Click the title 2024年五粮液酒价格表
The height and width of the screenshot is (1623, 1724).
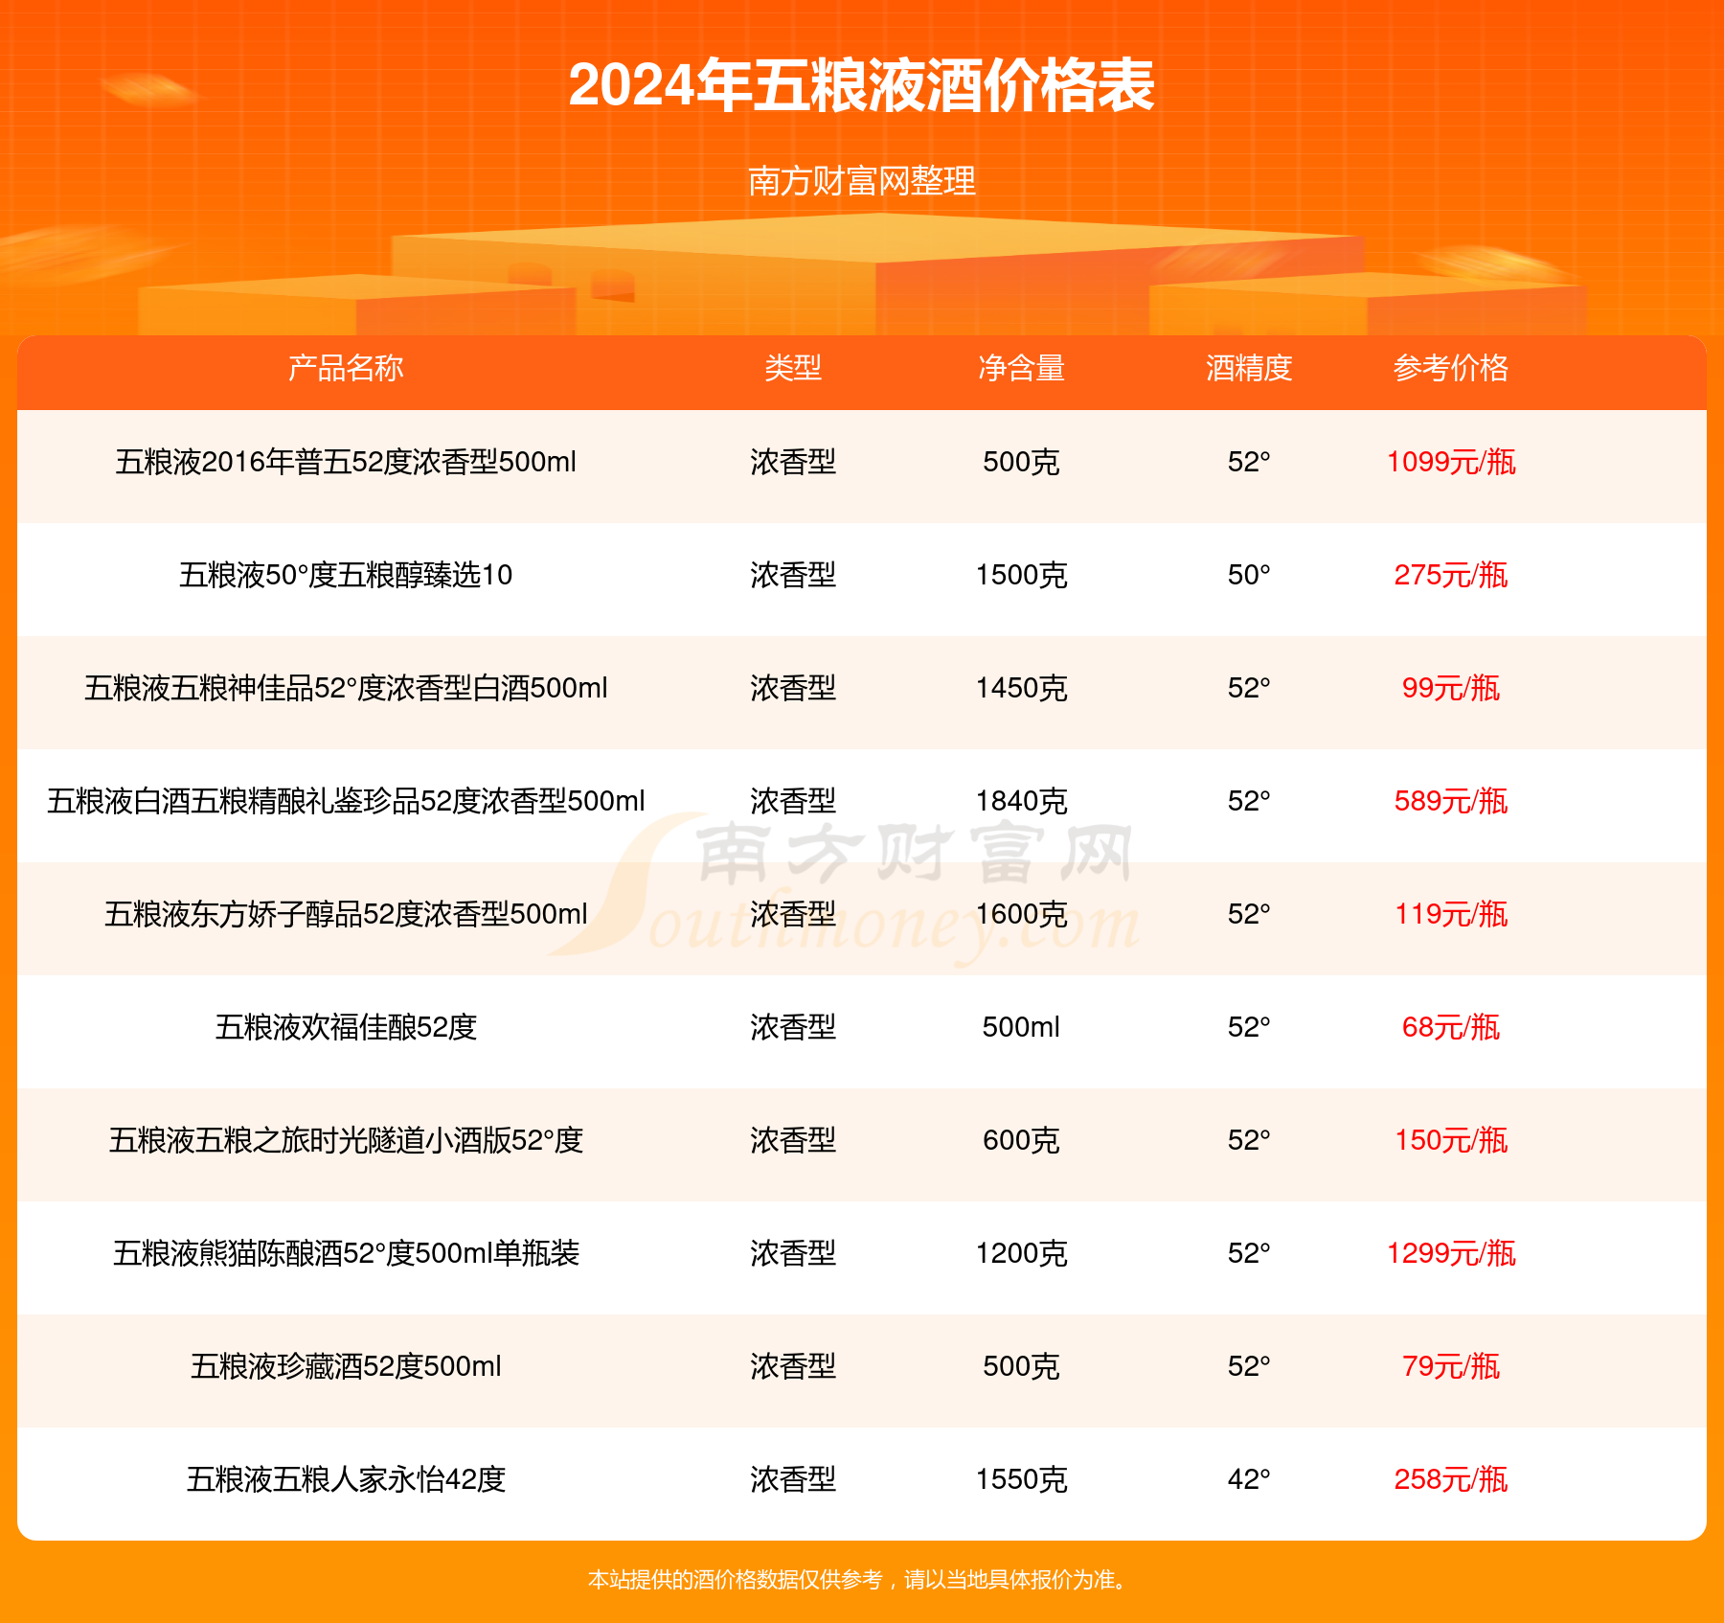(x=862, y=85)
